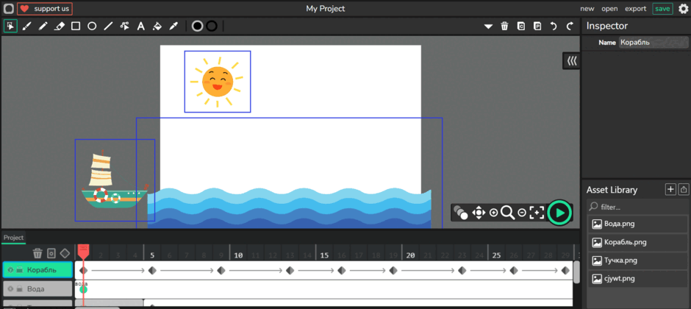This screenshot has width=691, height=309.
Task: Click the timeline vertical scrollbar
Action: 576,272
